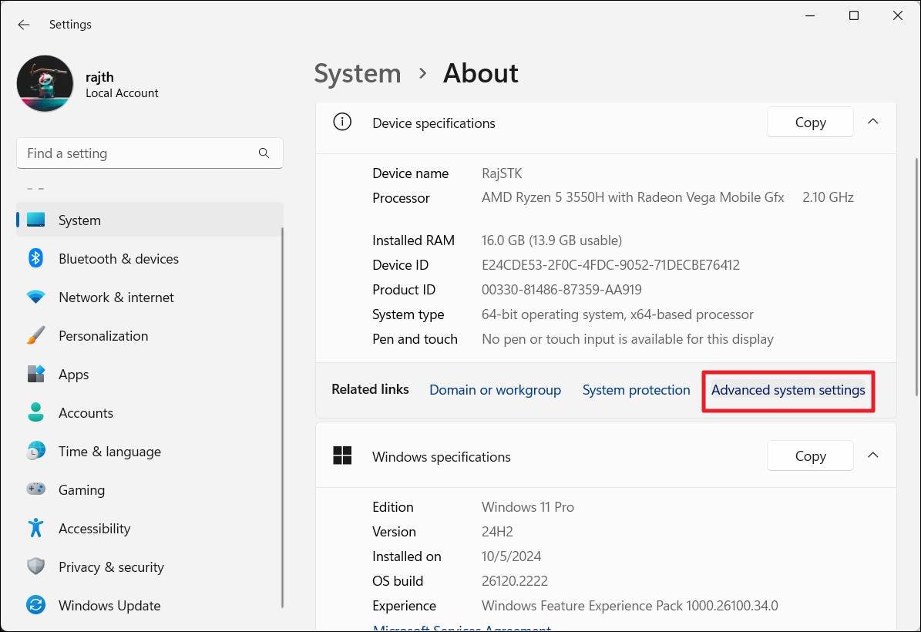Click the Bluetooth & devices icon
921x632 pixels.
click(x=35, y=259)
